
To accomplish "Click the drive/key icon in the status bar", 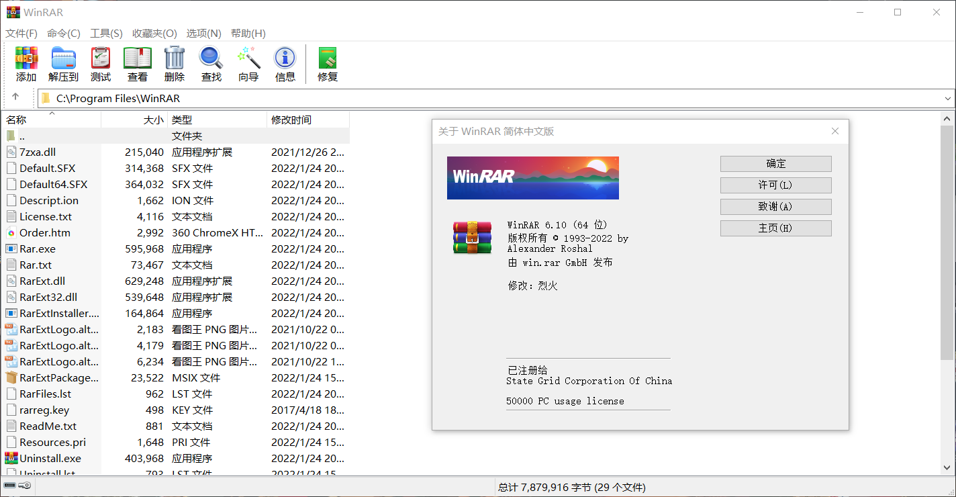I will click(x=17, y=486).
